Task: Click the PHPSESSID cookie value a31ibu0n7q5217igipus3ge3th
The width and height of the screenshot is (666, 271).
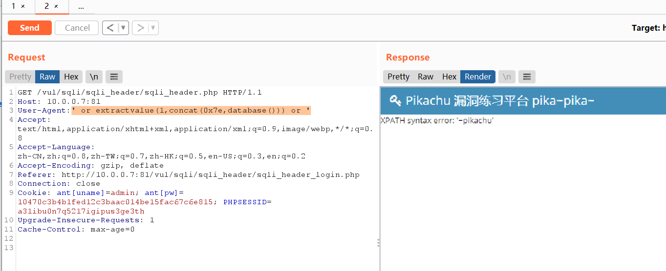Action: click(81, 212)
